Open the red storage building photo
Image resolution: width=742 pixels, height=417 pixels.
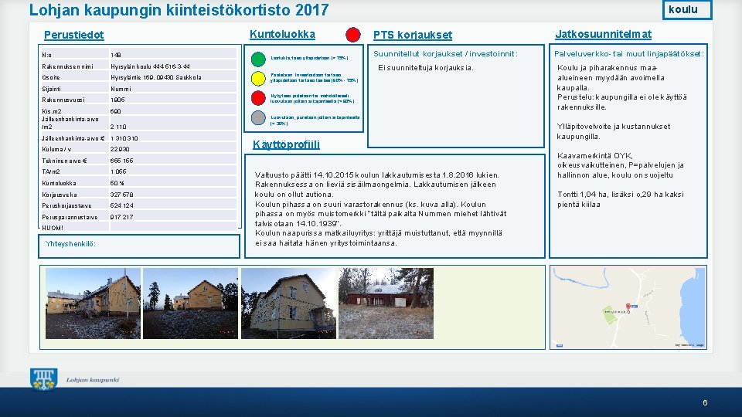point(386,303)
